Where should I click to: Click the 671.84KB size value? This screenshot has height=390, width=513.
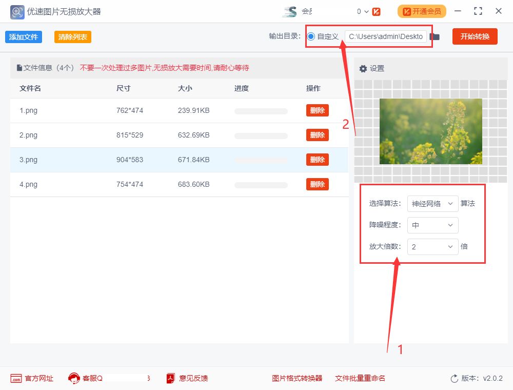point(194,160)
